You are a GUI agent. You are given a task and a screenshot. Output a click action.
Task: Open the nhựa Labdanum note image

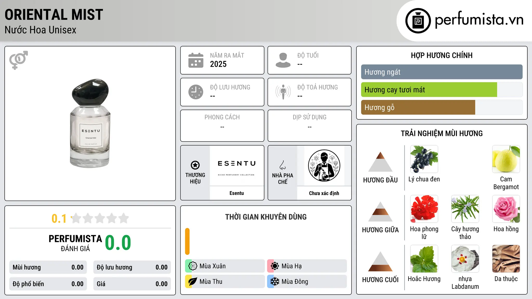pyautogui.click(x=465, y=259)
